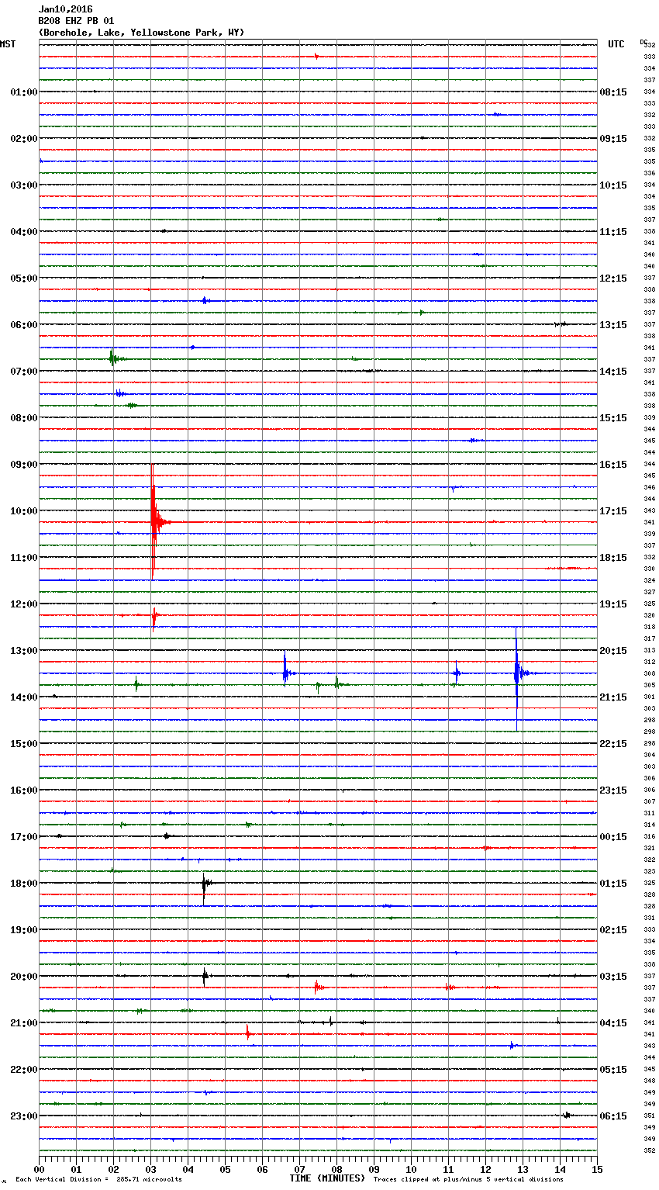This screenshot has width=659, height=1190.
Task: Click the '(Borehole, Lake, Yellowstone Park, WY)' title
Action: [x=141, y=33]
